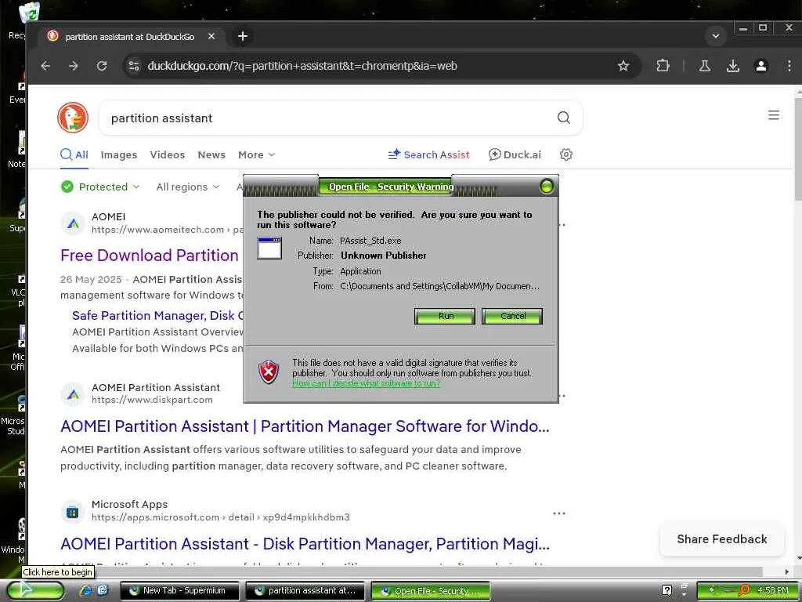Submit search with magnifier icon

(x=563, y=118)
